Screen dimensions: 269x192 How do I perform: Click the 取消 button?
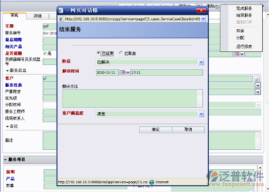(x=188, y=130)
